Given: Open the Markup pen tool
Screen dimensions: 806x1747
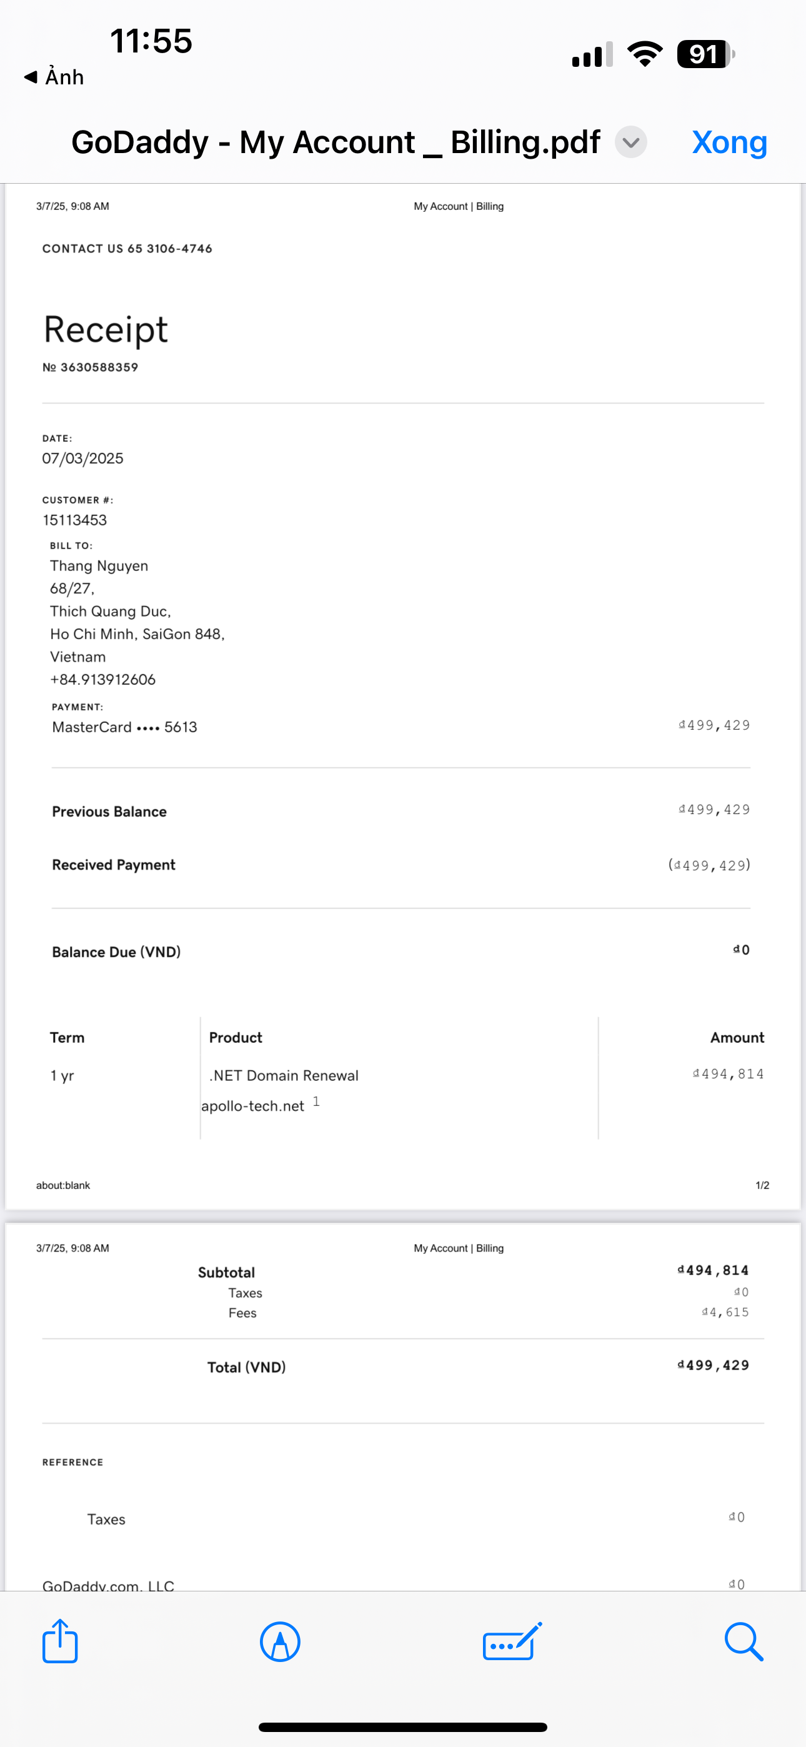Looking at the screenshot, I should 279,1641.
